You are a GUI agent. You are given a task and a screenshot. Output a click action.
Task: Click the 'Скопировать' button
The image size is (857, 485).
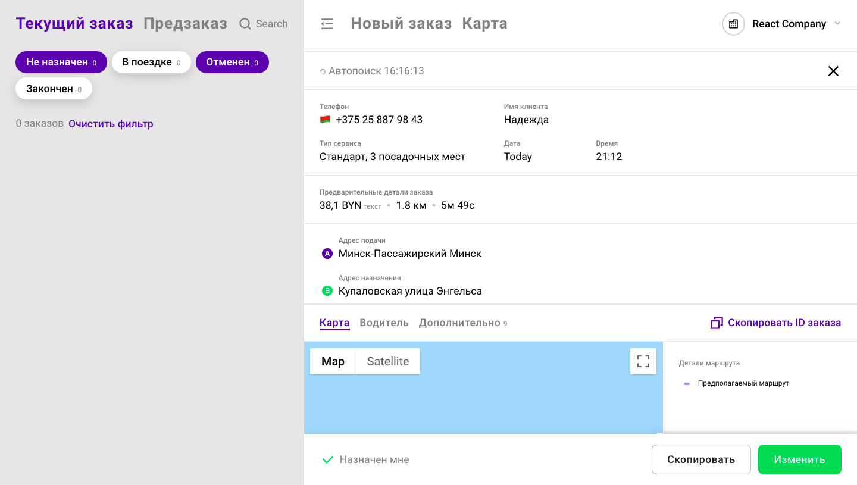[700, 459]
